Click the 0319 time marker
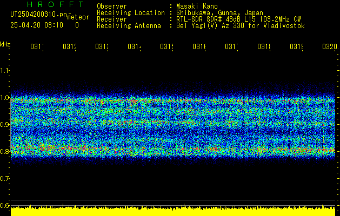 pos(297,47)
